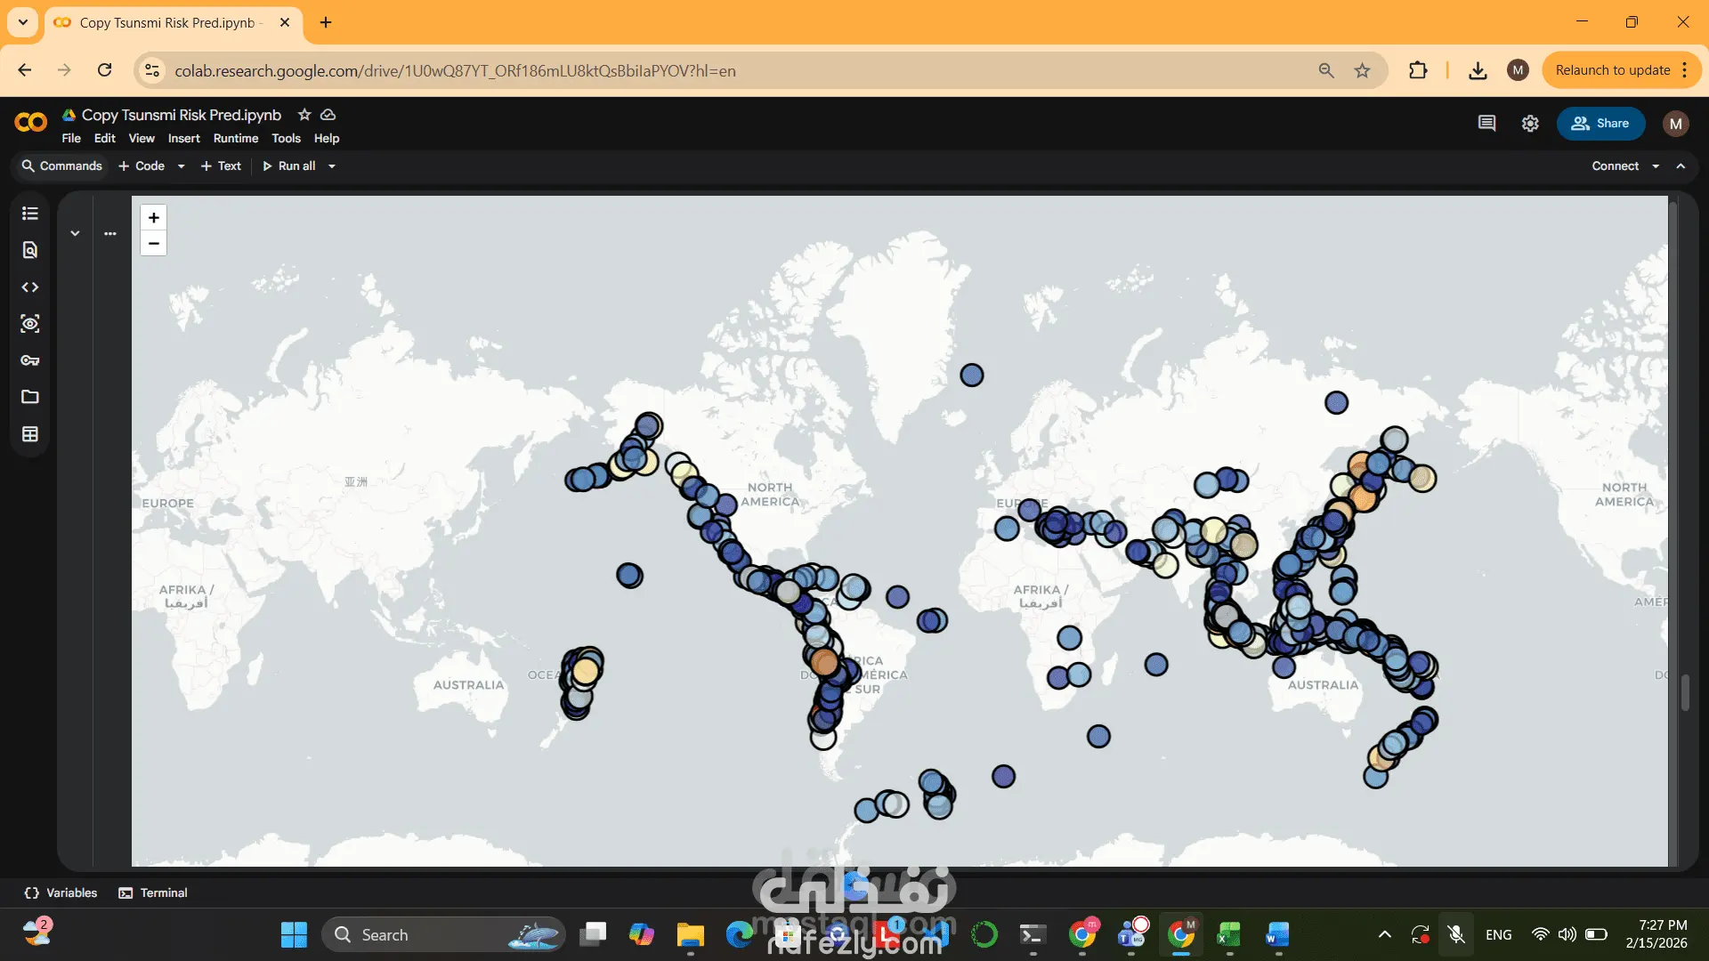The width and height of the screenshot is (1709, 961).
Task: Show hidden system tray icons
Action: (x=1385, y=934)
